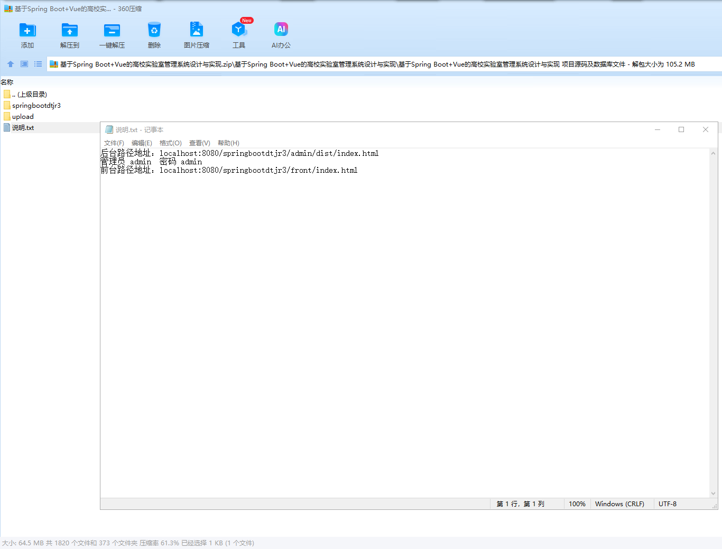Open the 帮助(H) menu in Notepad
This screenshot has height=549, width=722.
(228, 143)
